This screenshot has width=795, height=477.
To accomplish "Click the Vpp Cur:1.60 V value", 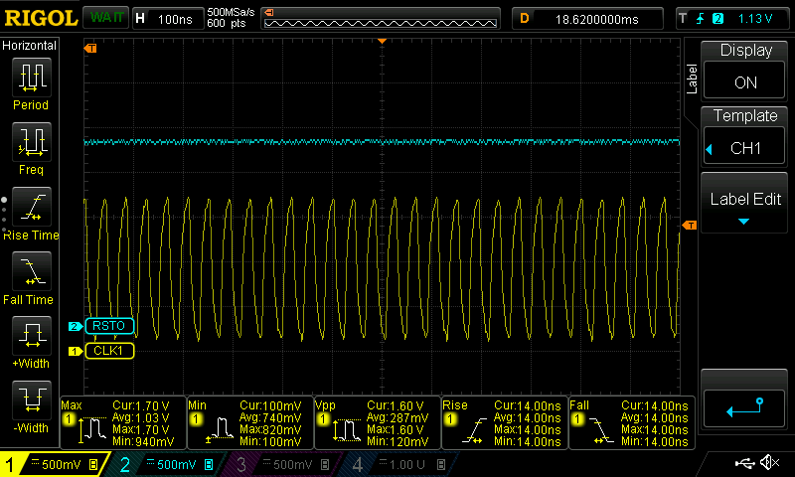I will 395,406.
